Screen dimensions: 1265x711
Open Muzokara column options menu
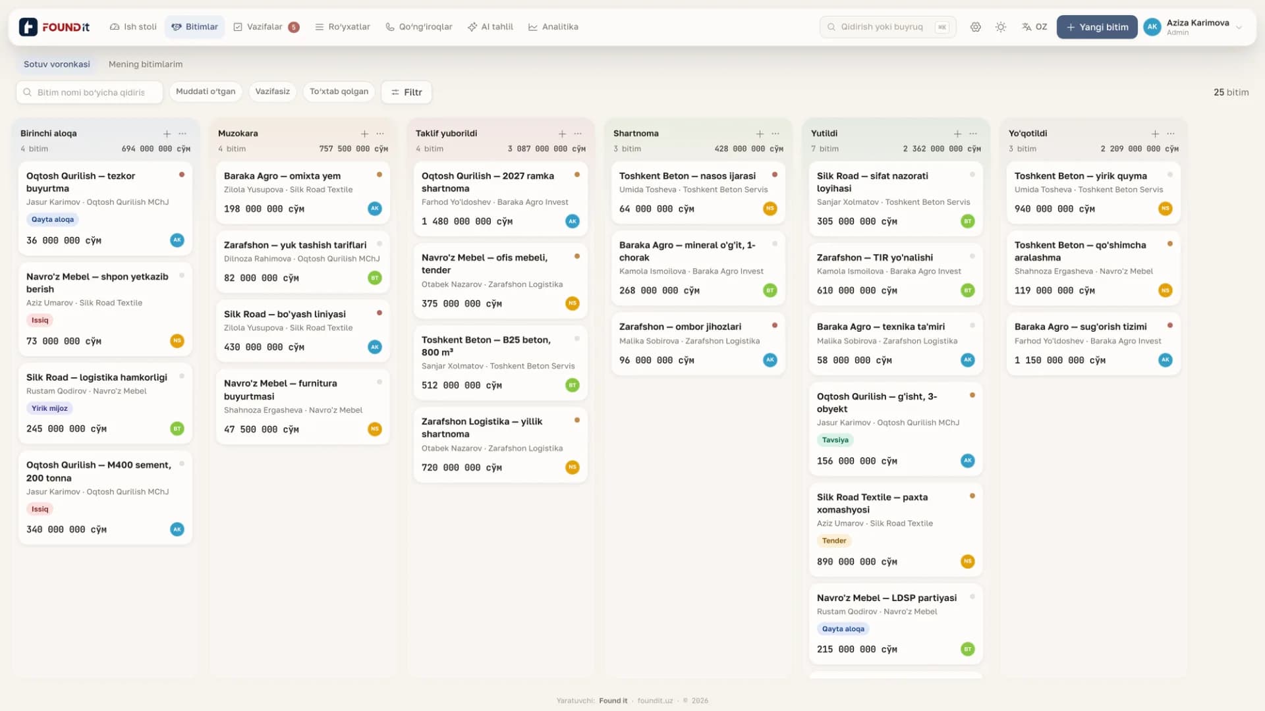[x=380, y=134]
